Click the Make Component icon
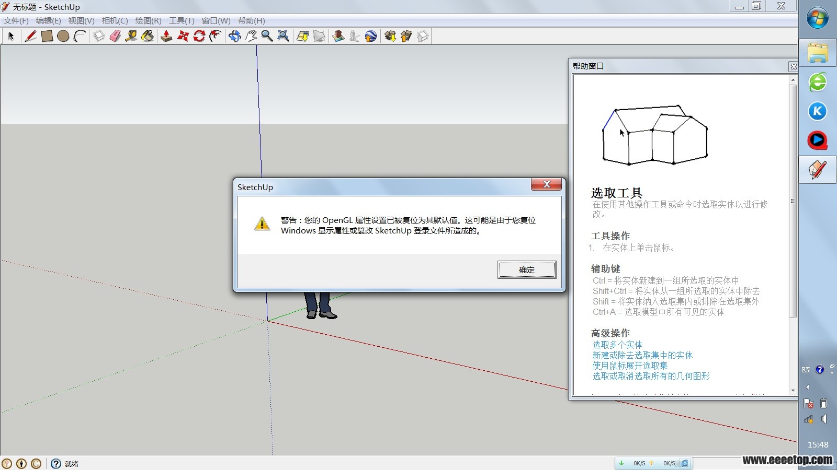This screenshot has width=837, height=470. [x=99, y=36]
